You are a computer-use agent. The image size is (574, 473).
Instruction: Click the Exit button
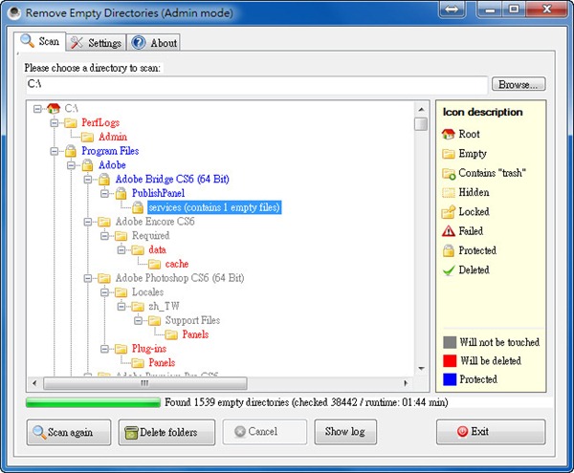pyautogui.click(x=491, y=432)
